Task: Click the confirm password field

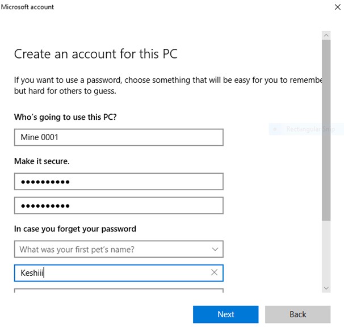Action: click(119, 205)
